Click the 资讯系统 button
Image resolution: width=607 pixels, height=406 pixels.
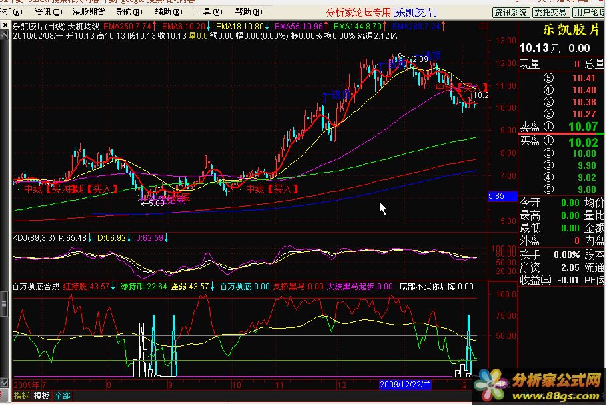[511, 13]
